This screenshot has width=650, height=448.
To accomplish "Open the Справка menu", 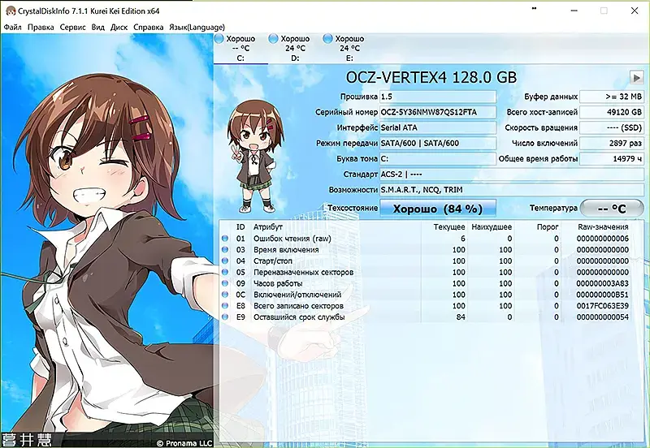I will click(x=149, y=28).
